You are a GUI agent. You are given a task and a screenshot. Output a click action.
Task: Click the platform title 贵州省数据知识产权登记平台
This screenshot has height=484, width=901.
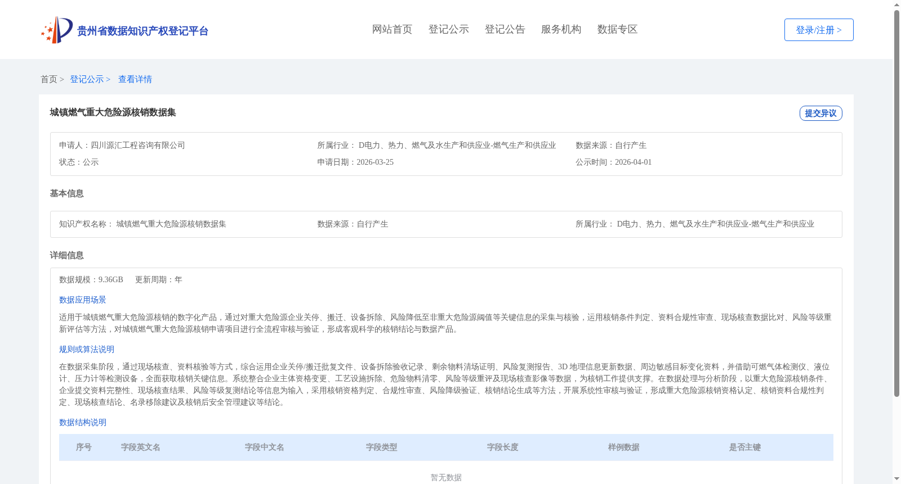coord(142,31)
